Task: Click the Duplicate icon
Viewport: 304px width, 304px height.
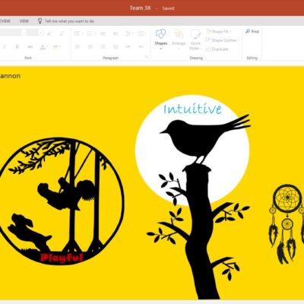Action: [208, 49]
